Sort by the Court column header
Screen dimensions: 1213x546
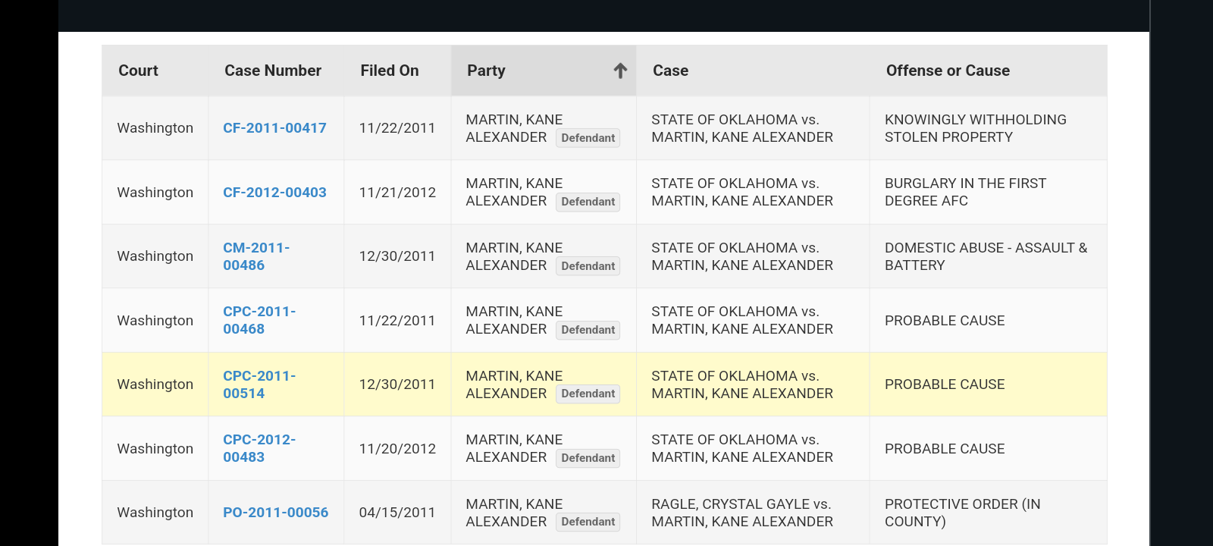[138, 71]
